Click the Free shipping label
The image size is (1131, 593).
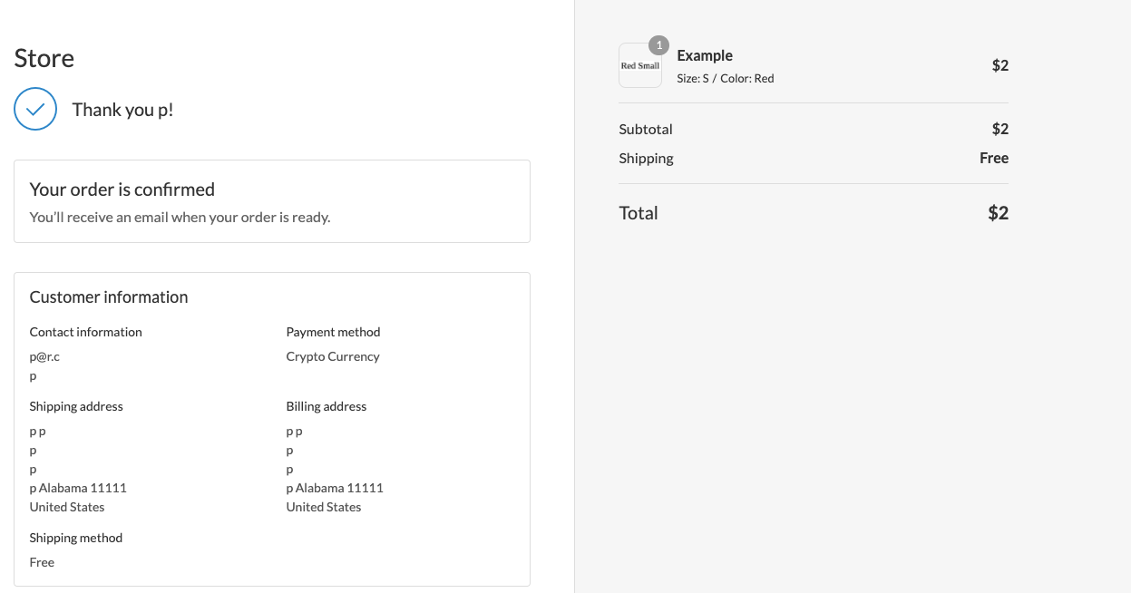(x=994, y=158)
